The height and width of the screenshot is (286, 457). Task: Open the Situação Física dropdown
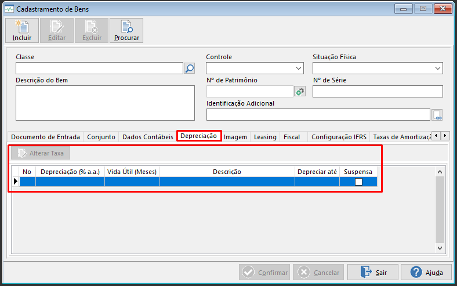pos(378,68)
